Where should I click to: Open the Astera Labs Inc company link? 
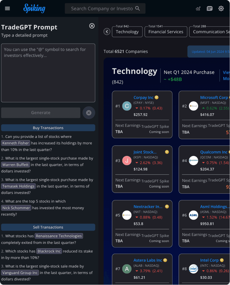click(x=148, y=260)
